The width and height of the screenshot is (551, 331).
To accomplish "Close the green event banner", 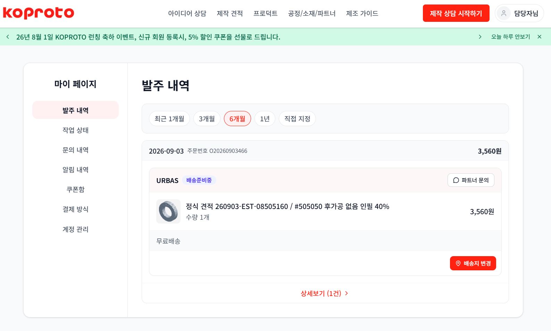I will tap(539, 37).
